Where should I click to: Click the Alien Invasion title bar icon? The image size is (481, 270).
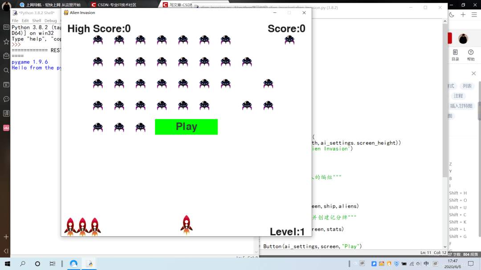coord(66,12)
